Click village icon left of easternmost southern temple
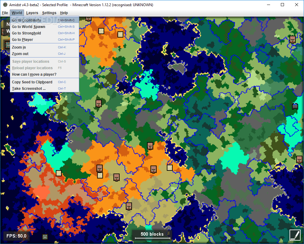Screen dimensions: 304x244 154,169
